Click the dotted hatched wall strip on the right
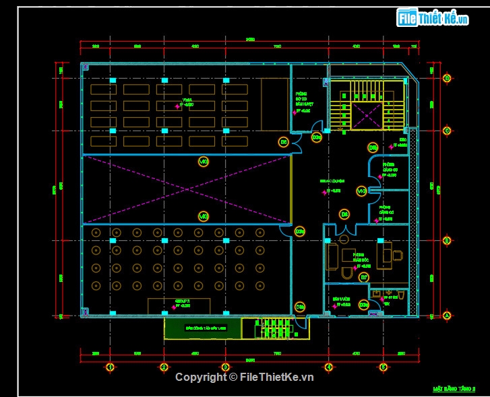This screenshot has height=397, width=490. pos(413,222)
